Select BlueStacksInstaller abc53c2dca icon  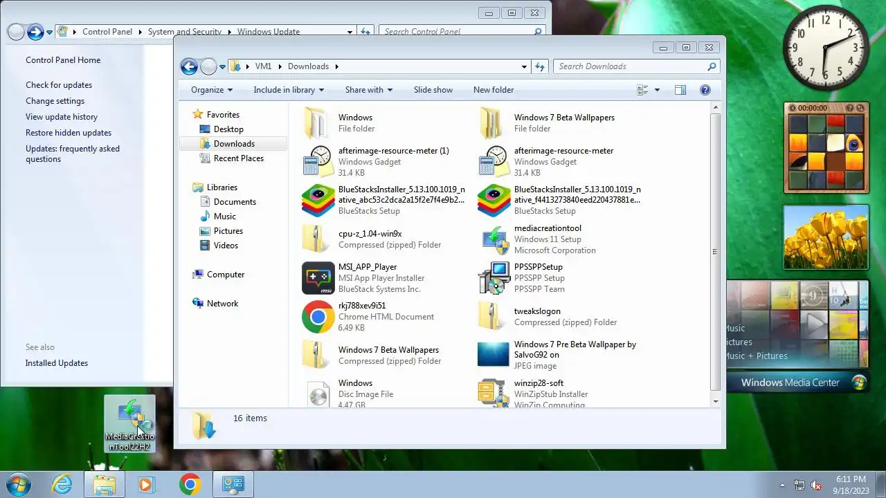(x=318, y=201)
